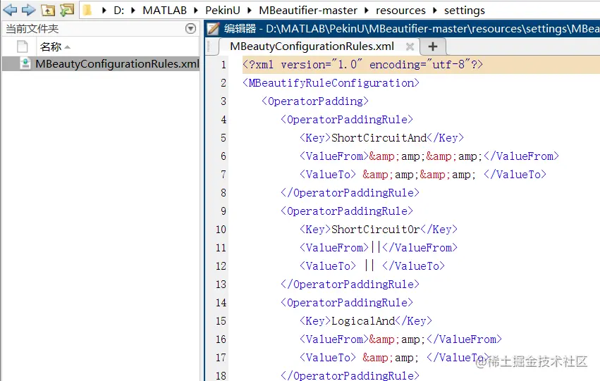Click the yellow folder icon in address bar

pyautogui.click(x=87, y=10)
